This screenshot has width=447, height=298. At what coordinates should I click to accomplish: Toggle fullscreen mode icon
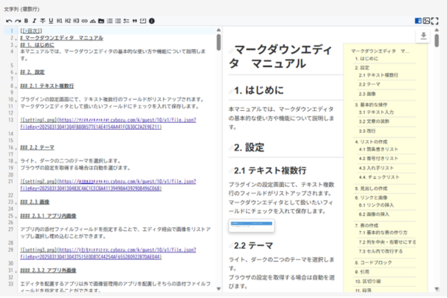[x=435, y=21]
